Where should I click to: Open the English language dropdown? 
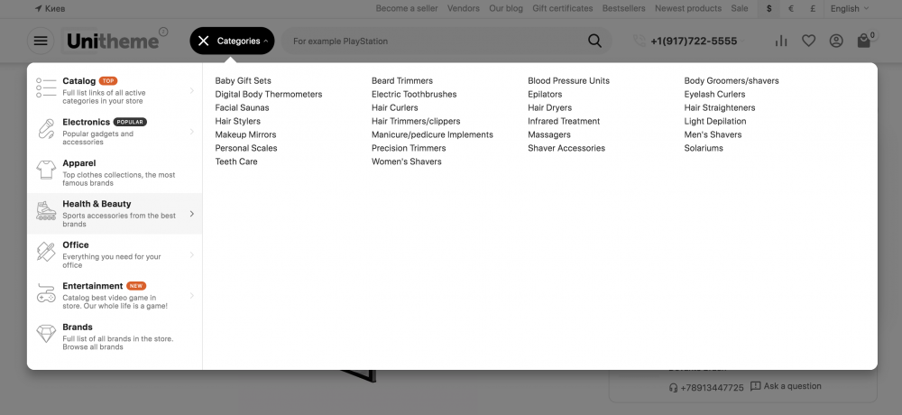click(849, 8)
